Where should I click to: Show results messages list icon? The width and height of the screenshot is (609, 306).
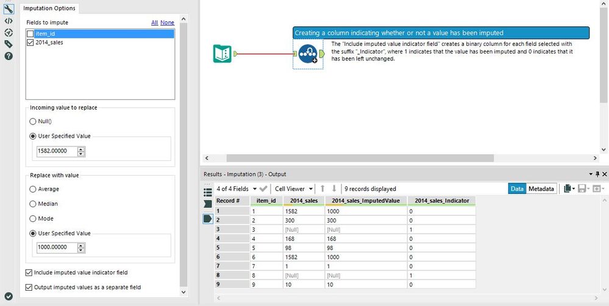[208, 192]
